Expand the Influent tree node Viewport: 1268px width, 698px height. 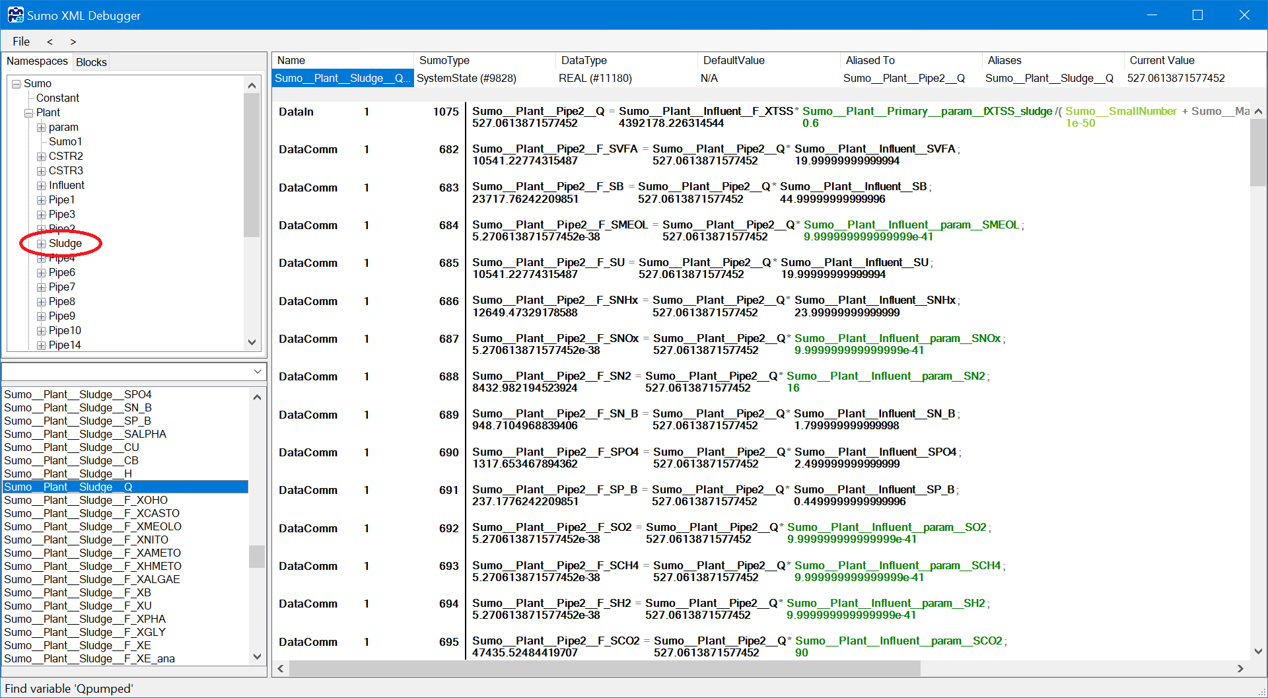[41, 186]
